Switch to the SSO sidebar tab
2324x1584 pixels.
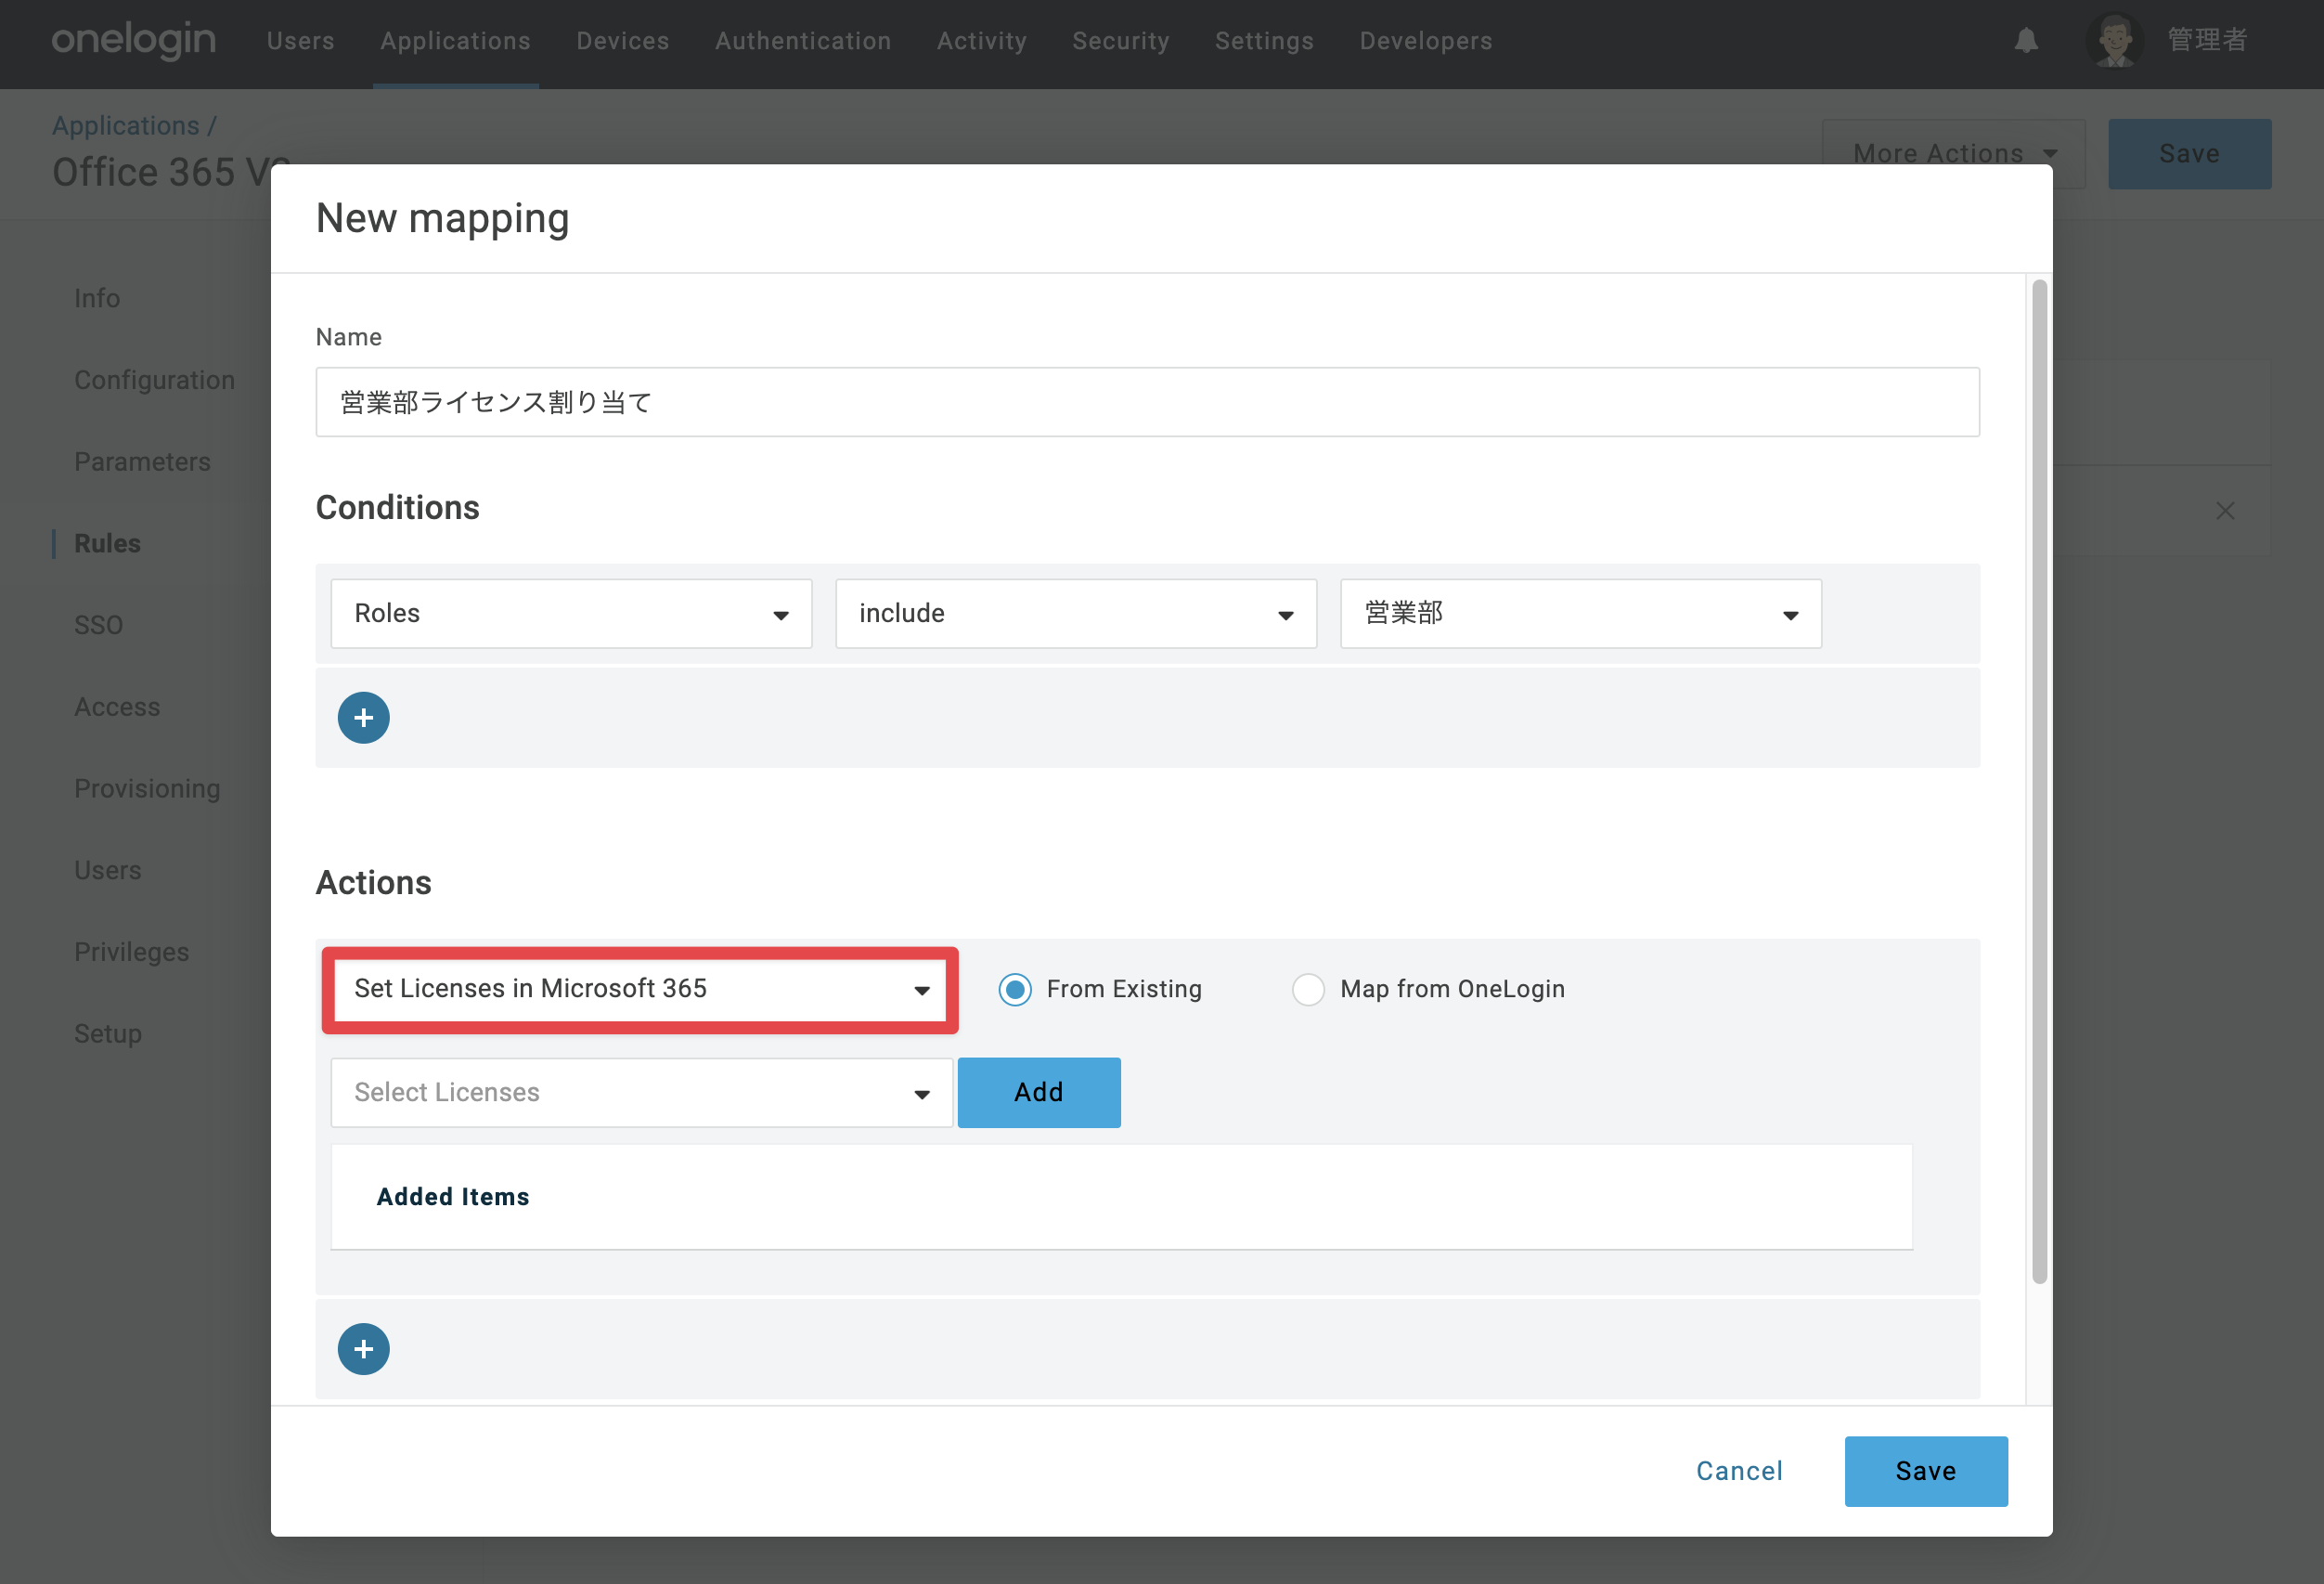(98, 626)
